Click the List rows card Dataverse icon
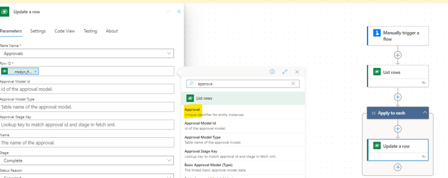Image resolution: width=448 pixels, height=178 pixels. point(377,72)
